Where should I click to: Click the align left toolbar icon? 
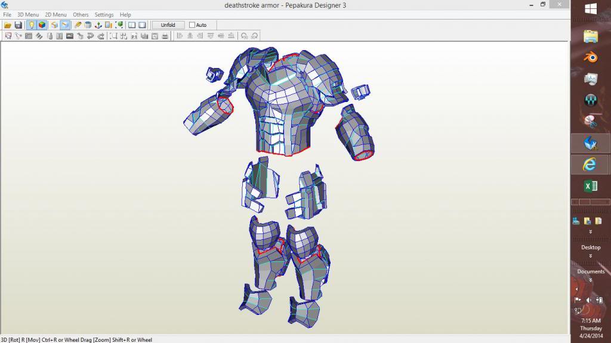tap(180, 36)
